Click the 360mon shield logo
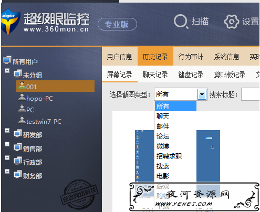The height and width of the screenshot is (212, 260). [x=10, y=21]
